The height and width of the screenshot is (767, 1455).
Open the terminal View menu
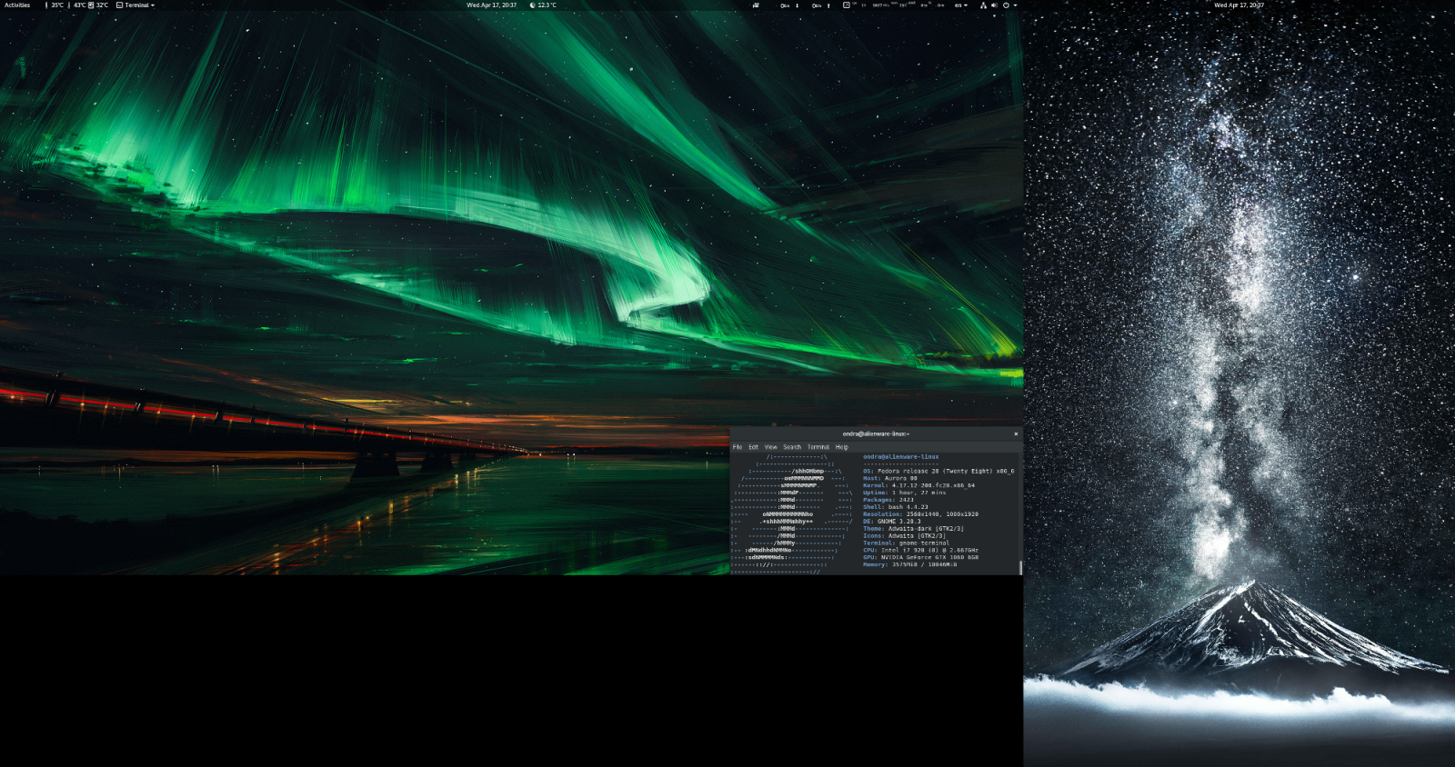[770, 447]
